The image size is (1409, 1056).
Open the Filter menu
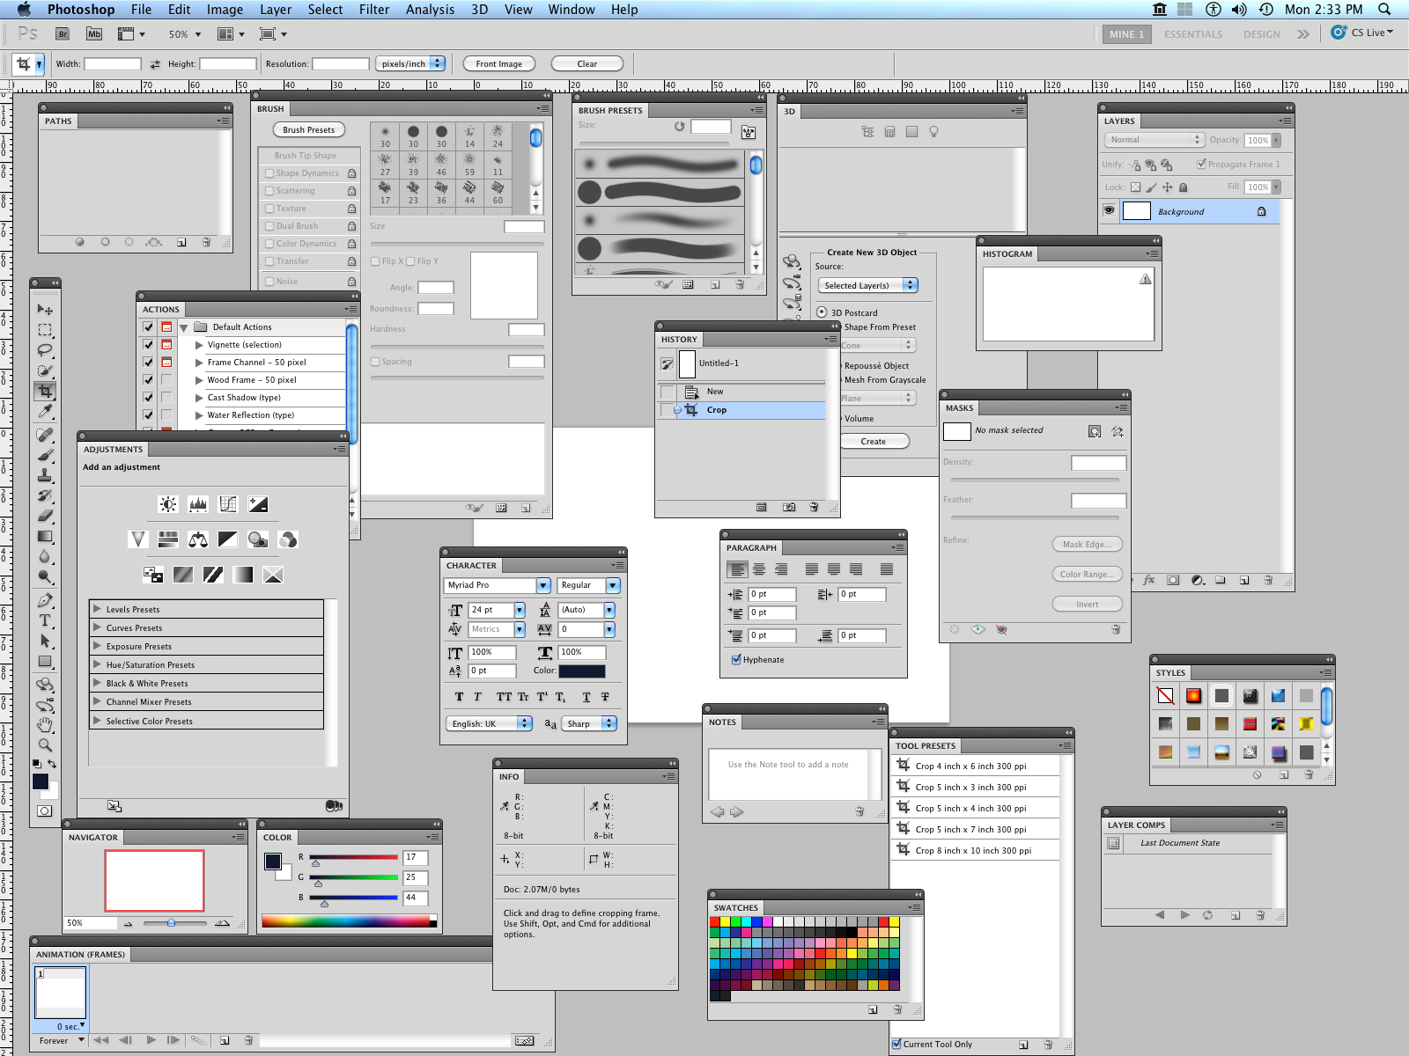(x=374, y=10)
